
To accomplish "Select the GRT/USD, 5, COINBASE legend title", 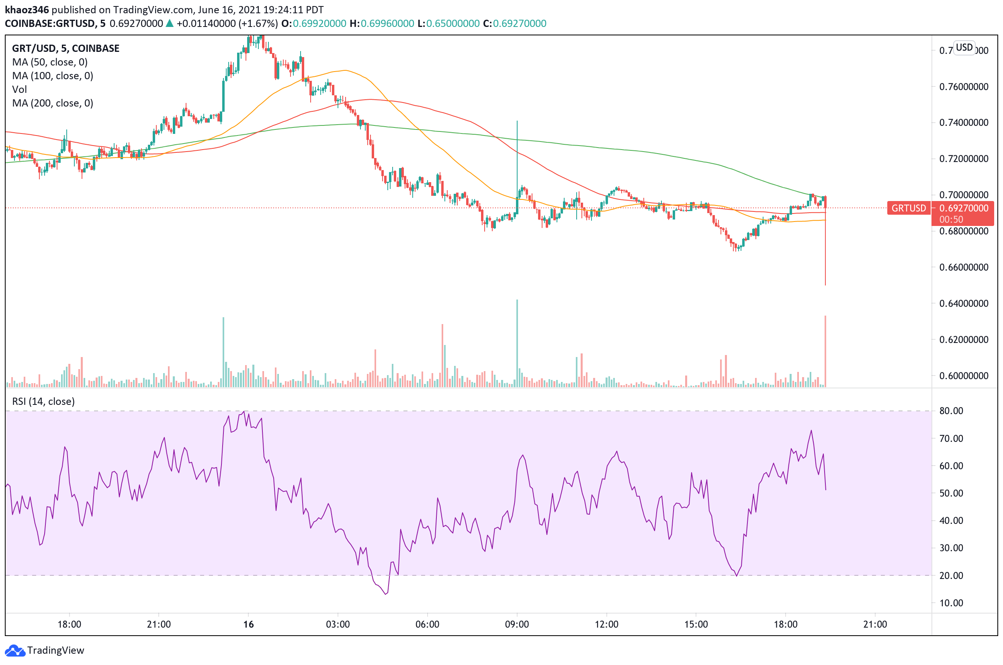I will pos(66,48).
